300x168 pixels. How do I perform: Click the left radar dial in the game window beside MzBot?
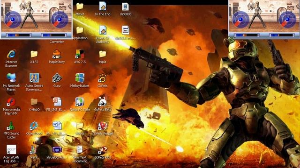click(x=13, y=20)
